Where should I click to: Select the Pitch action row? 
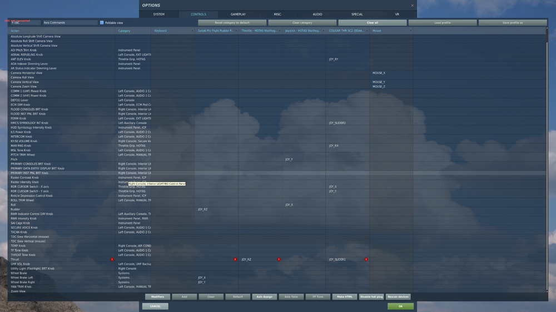pyautogui.click(x=277, y=159)
